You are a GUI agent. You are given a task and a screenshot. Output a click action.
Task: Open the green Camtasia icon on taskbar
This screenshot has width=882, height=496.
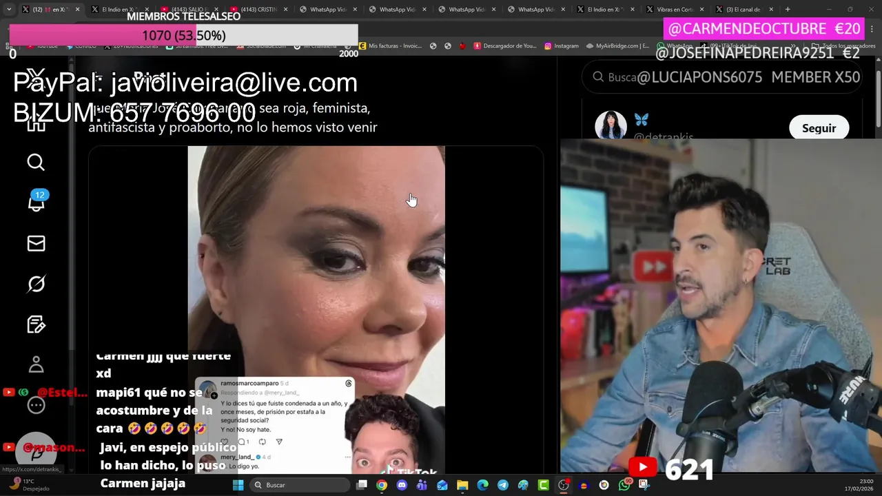click(x=544, y=485)
